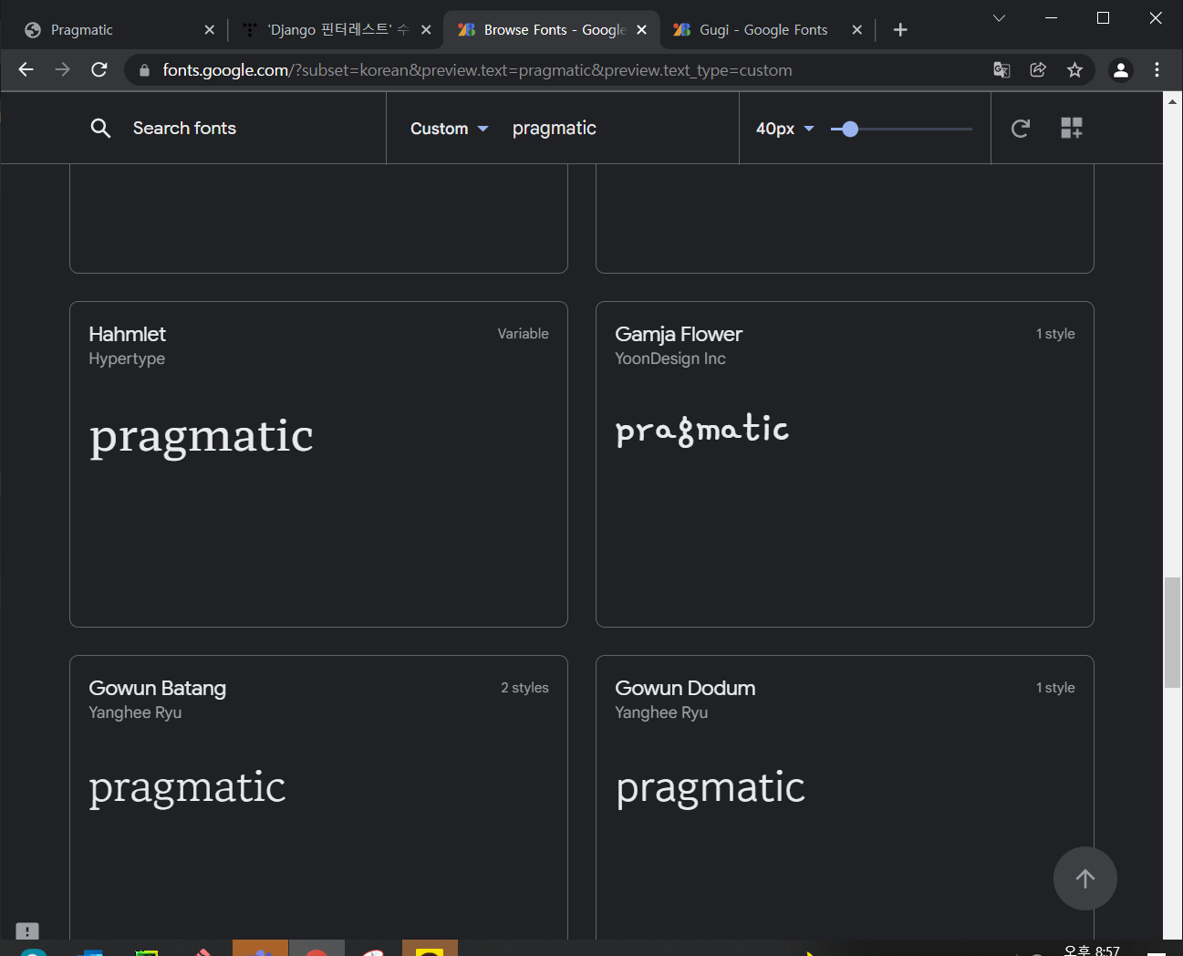This screenshot has width=1183, height=956.
Task: Close the Gugi - Google Fonts tab
Action: (857, 30)
